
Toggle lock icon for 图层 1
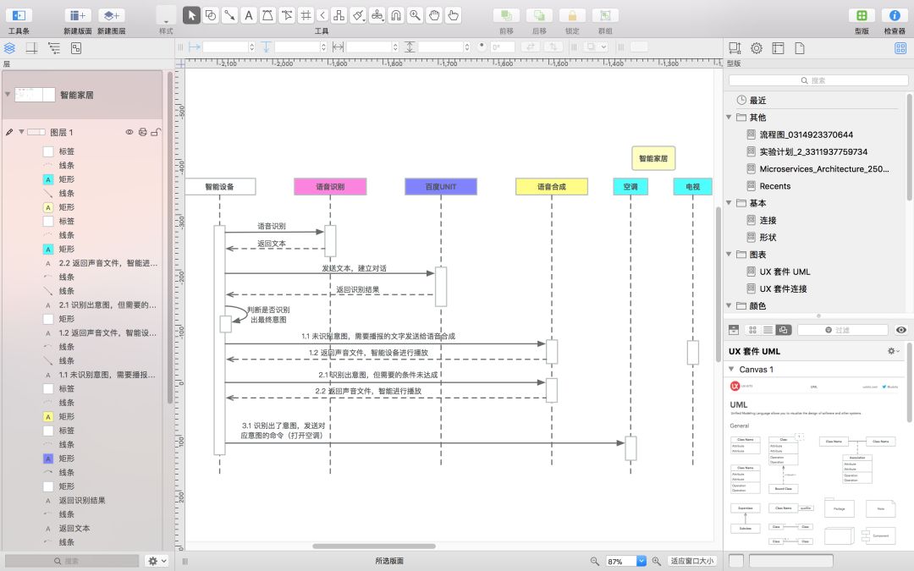156,132
